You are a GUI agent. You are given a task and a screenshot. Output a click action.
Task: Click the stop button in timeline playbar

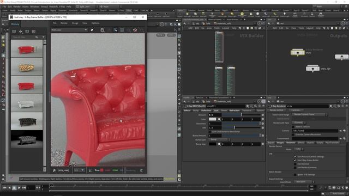(x=14, y=188)
